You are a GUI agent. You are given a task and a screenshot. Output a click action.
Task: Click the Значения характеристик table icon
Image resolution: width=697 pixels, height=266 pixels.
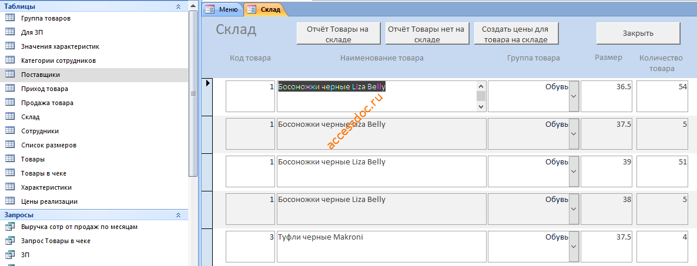point(10,46)
